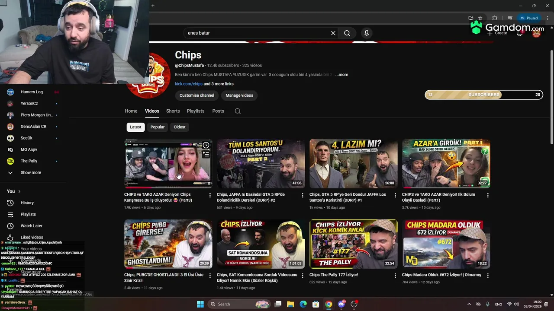This screenshot has width=554, height=311.
Task: Open options for The Pally 177 video
Action: [395, 276]
